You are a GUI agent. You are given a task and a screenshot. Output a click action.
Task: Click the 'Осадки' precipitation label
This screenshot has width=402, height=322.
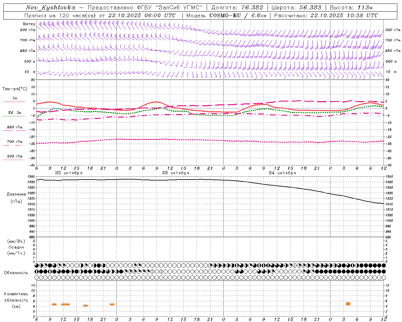tap(16, 247)
